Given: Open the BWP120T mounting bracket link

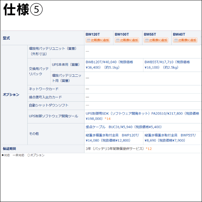Looking at the screenshot, I should [x=112, y=138].
